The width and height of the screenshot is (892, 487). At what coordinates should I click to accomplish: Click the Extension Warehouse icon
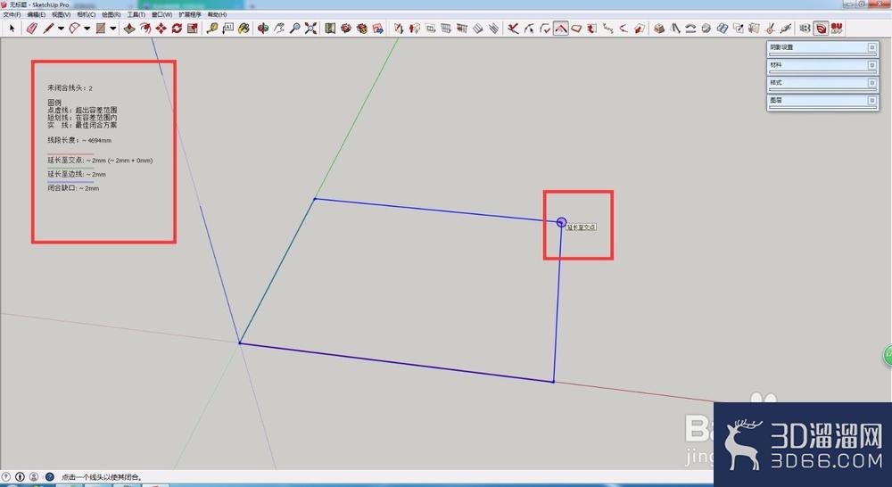click(362, 29)
